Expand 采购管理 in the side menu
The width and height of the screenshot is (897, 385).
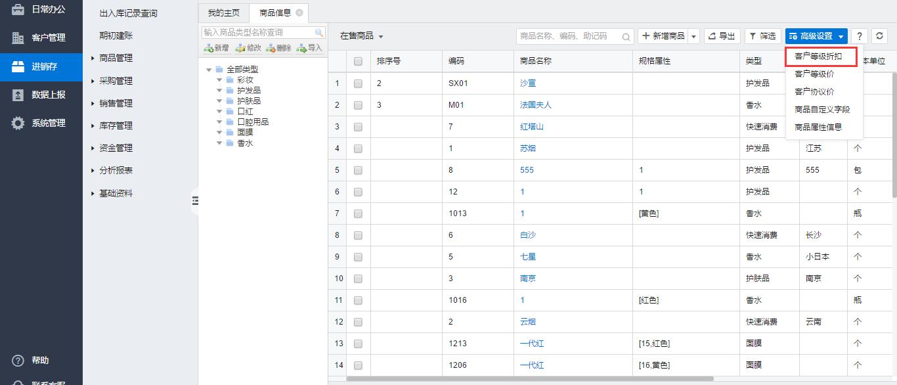point(116,81)
